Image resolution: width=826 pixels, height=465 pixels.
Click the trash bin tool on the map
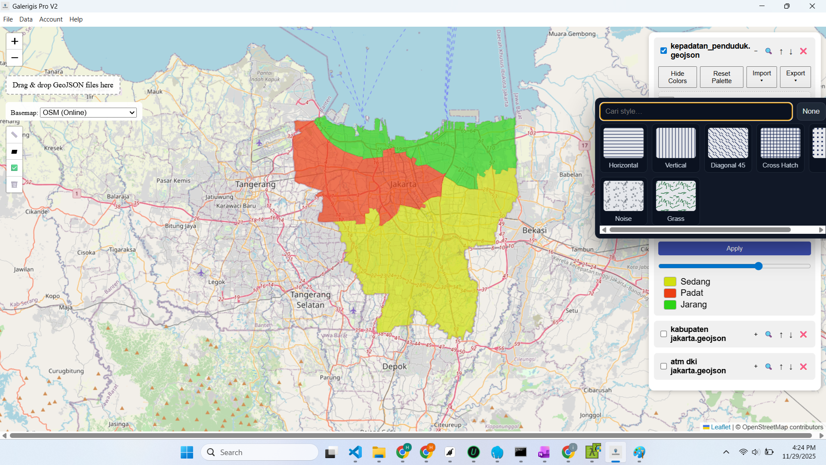(x=14, y=185)
